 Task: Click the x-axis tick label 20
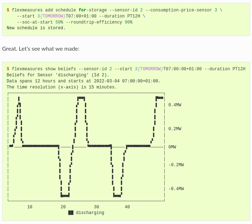pos(63,207)
